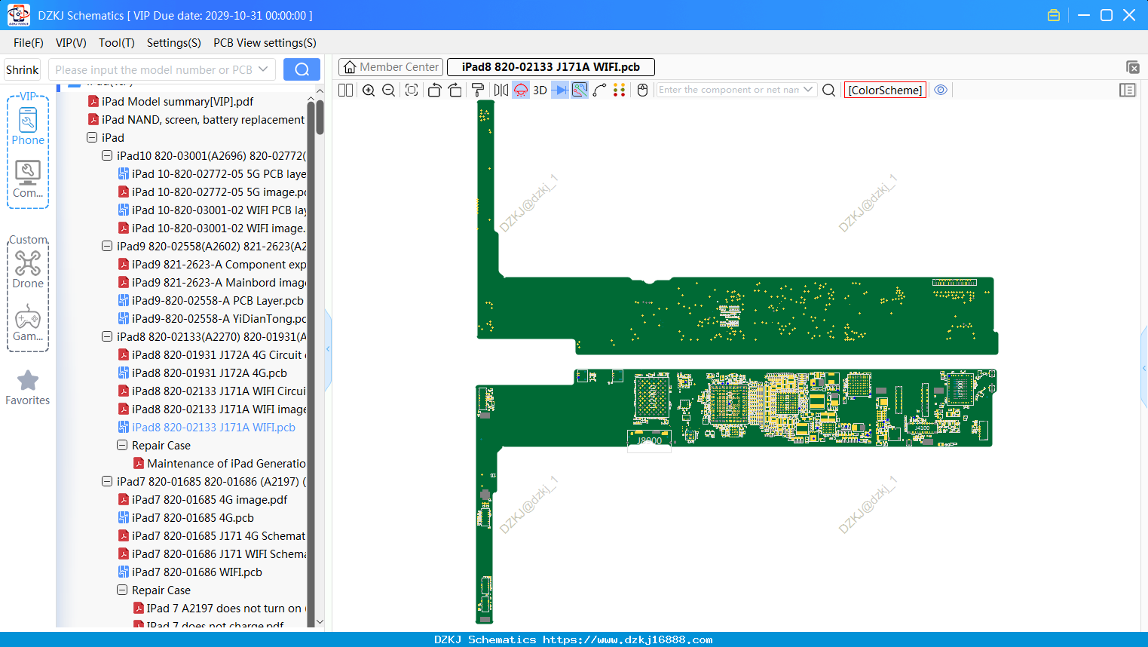Click the Shrink button
The width and height of the screenshot is (1148, 647).
coord(23,69)
